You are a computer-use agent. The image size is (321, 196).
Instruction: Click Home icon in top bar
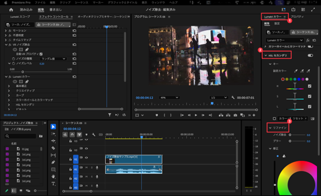click(11, 10)
